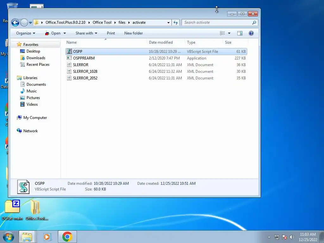Click the OSPPREARM file name

tap(84, 58)
